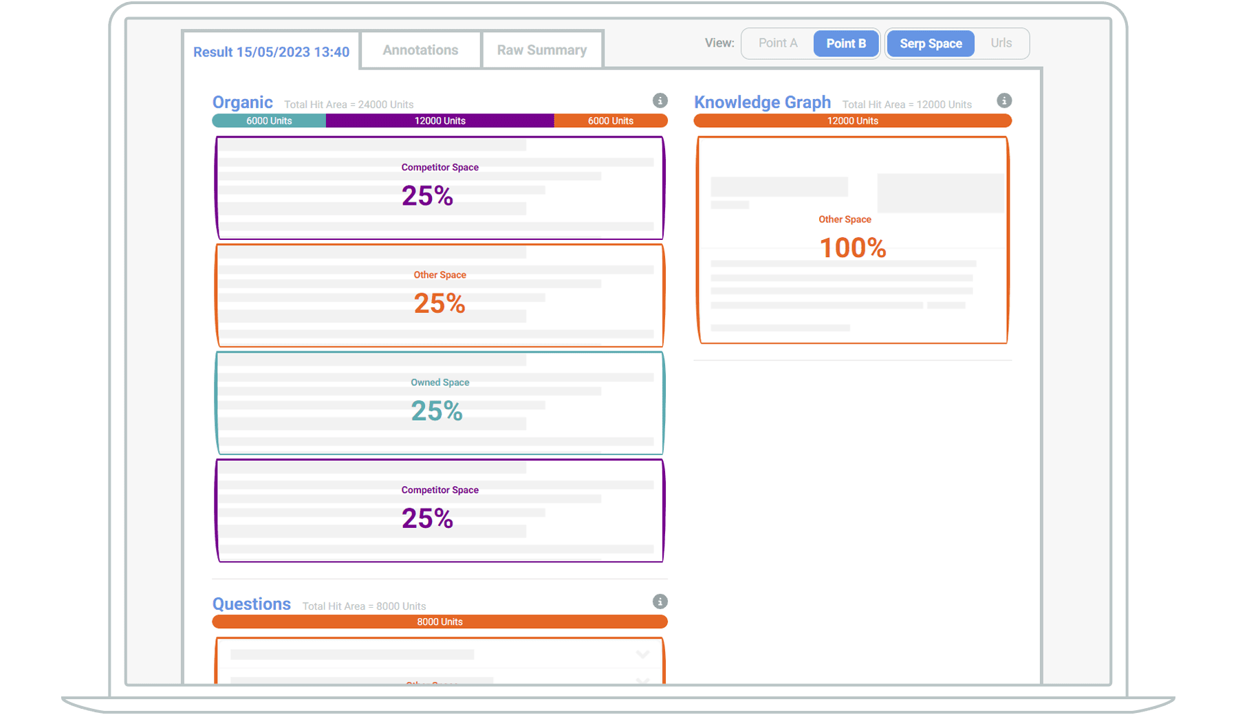Select the Urls view
Viewport: 1238px width, 715px height.
[1001, 43]
